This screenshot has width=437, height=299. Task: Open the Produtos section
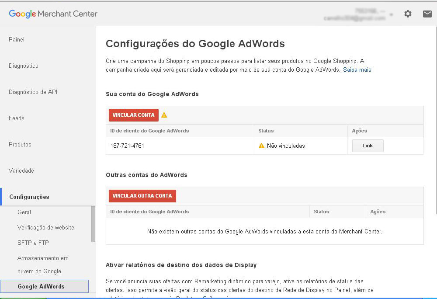[x=20, y=144]
